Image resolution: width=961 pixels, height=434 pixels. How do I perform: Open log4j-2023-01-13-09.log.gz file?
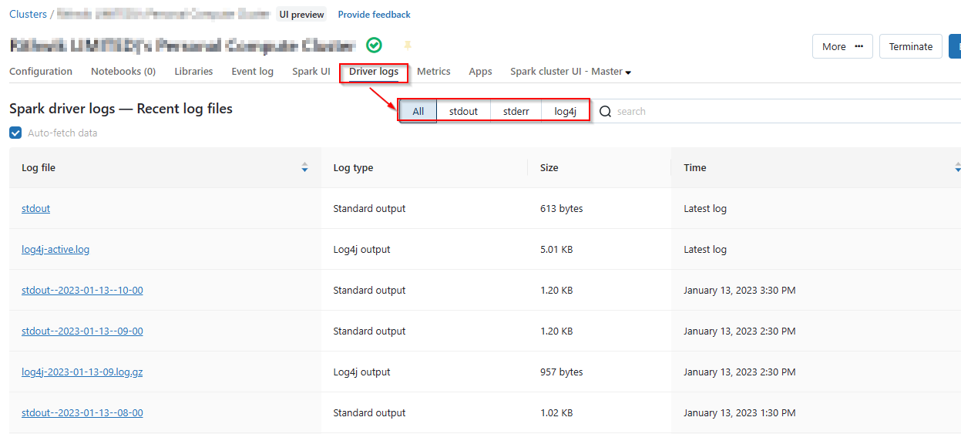(x=82, y=372)
